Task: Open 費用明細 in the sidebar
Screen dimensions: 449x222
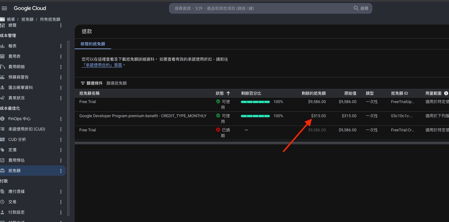Action: tap(17, 67)
